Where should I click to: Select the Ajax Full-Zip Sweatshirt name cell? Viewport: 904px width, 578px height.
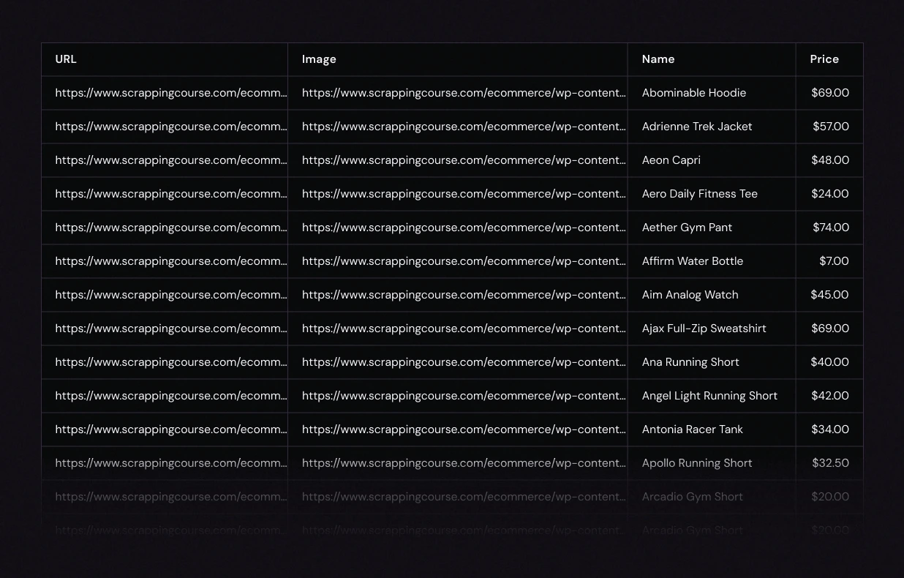coord(704,329)
